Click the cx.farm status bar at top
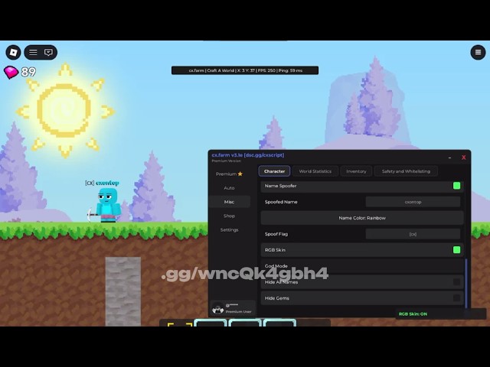490x367 pixels. pyautogui.click(x=245, y=70)
